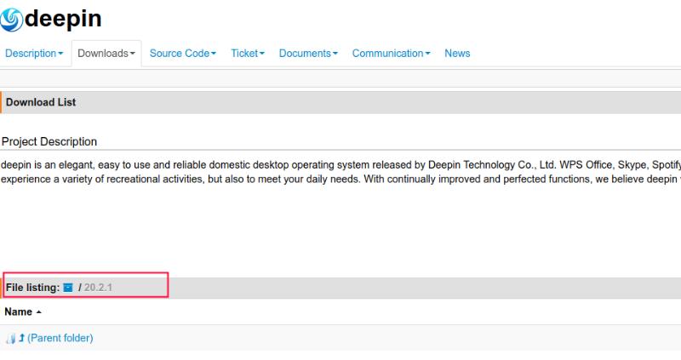Image resolution: width=681 pixels, height=360 pixels.
Task: Open the Source Code dropdown
Action: tap(182, 53)
